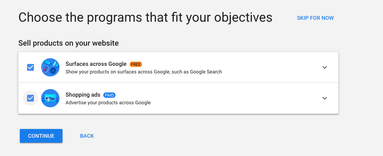Click the word 'objectives' in the page heading

[239, 18]
